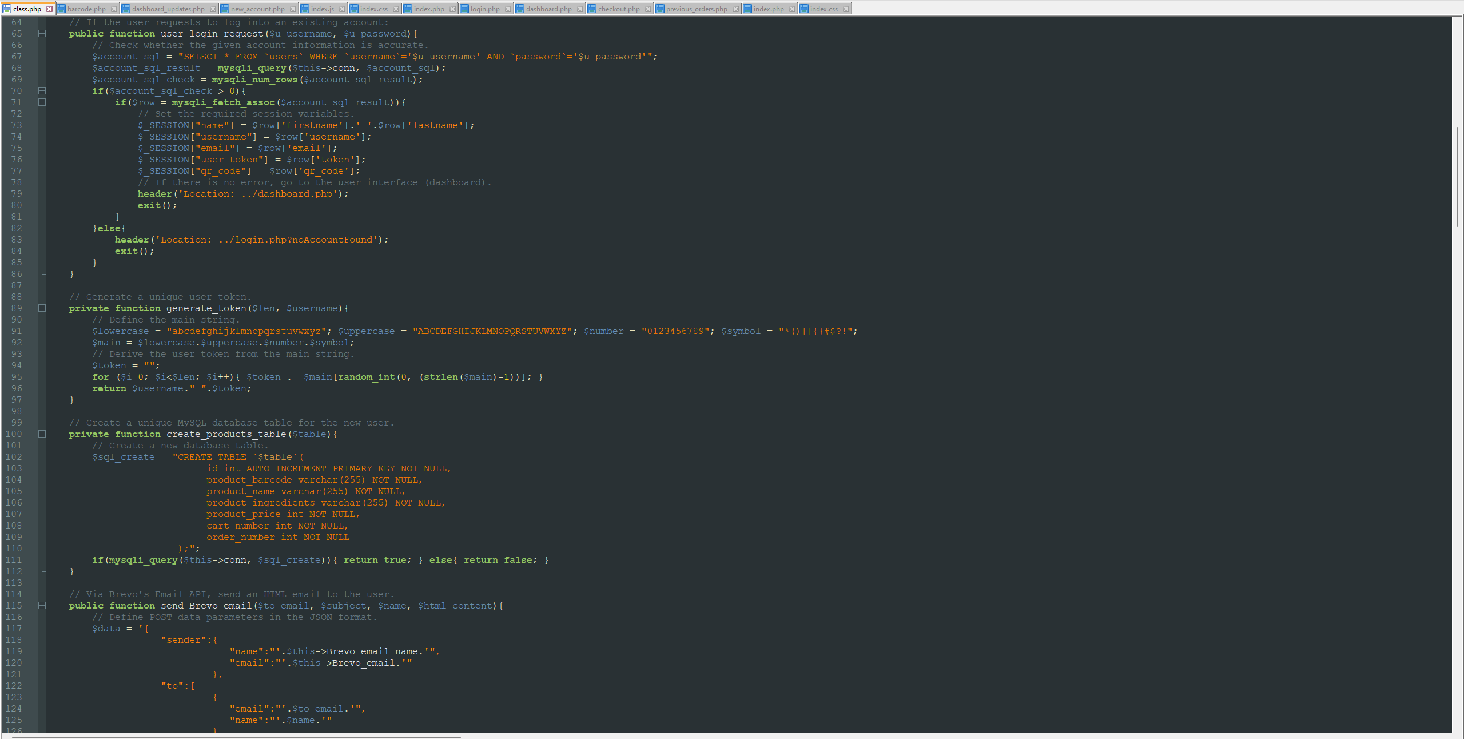This screenshot has width=1464, height=739.
Task: Collapse the create_products_table function fold marker
Action: (x=41, y=434)
